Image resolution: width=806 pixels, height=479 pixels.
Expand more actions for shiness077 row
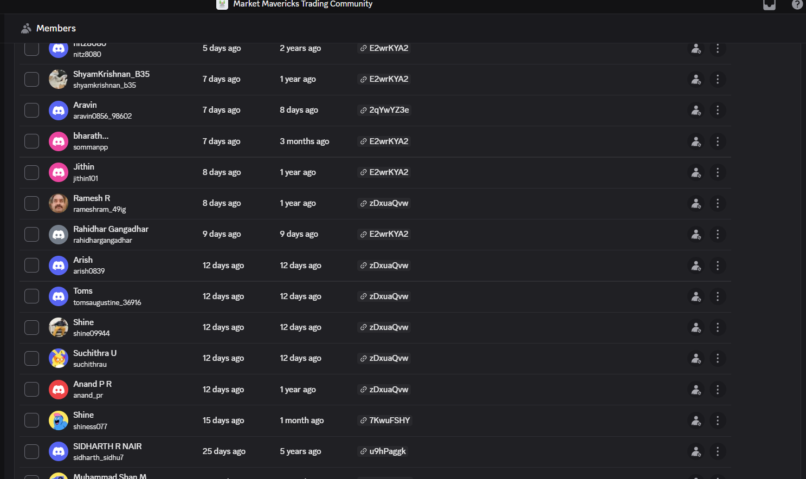pos(718,420)
